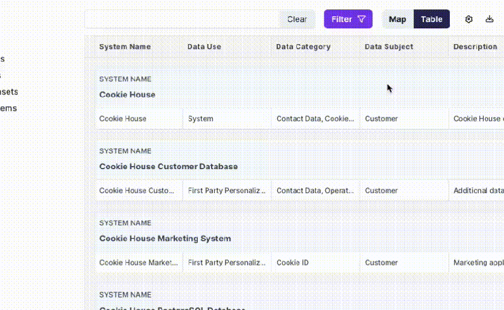Sort by System Name column header
This screenshot has width=504, height=310.
pyautogui.click(x=125, y=47)
